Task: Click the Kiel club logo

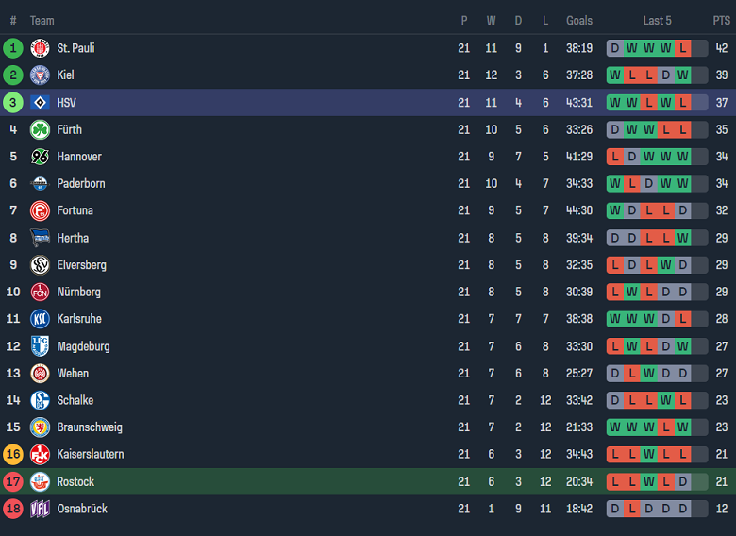Action: click(x=40, y=75)
